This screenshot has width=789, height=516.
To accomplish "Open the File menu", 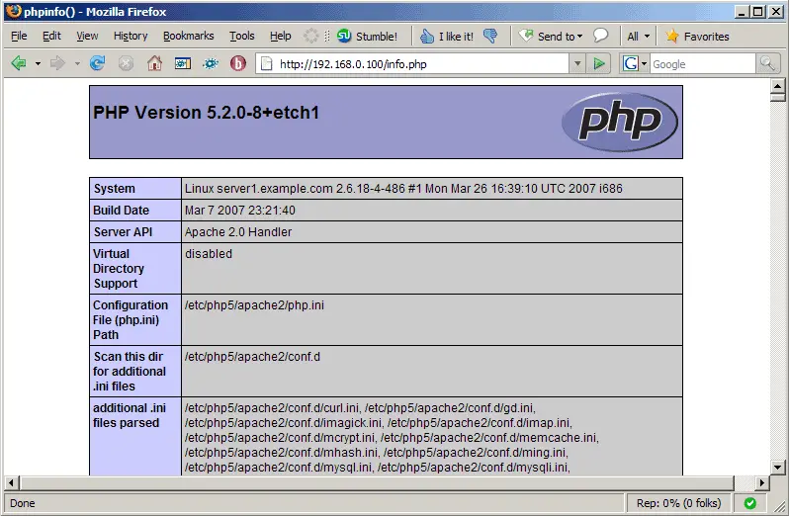I will (19, 36).
